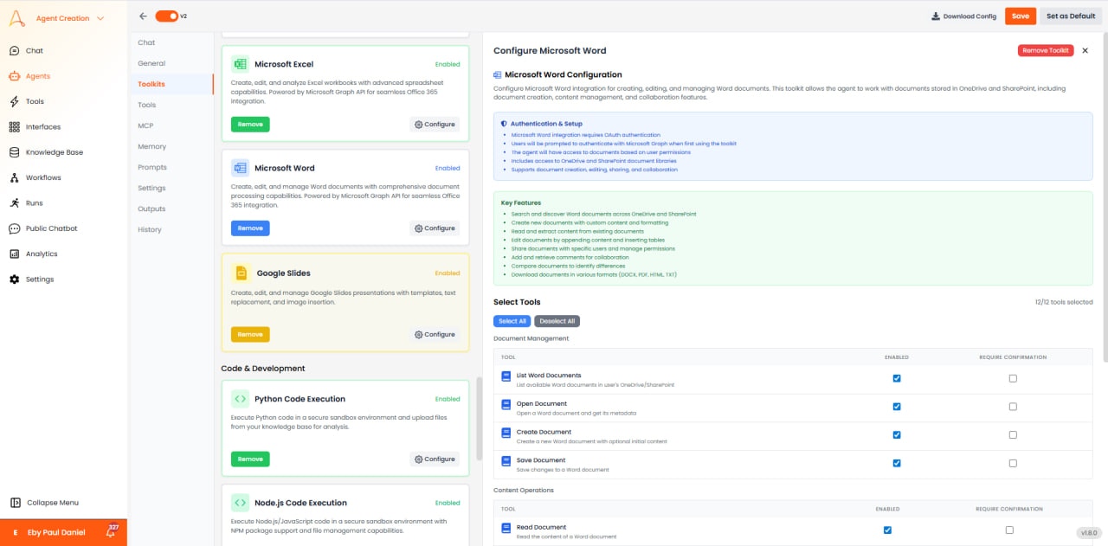Open the Workflows icon in sidebar
This screenshot has width=1108, height=546.
(15, 177)
